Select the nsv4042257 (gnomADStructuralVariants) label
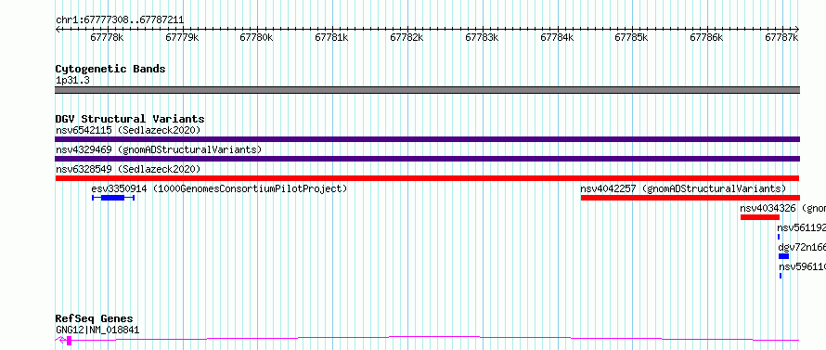This screenshot has height=350, width=826. click(x=683, y=188)
